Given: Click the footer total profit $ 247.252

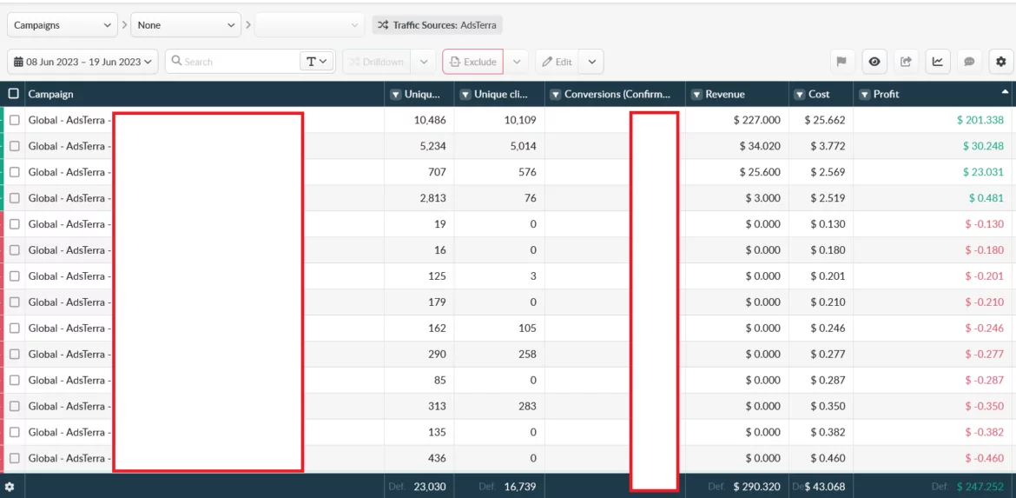Looking at the screenshot, I should point(980,487).
